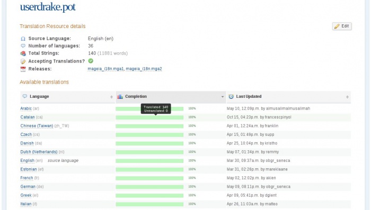Click the 'Translation Resource details' heading
Viewport: 371px width, 210px height.
coord(52,26)
